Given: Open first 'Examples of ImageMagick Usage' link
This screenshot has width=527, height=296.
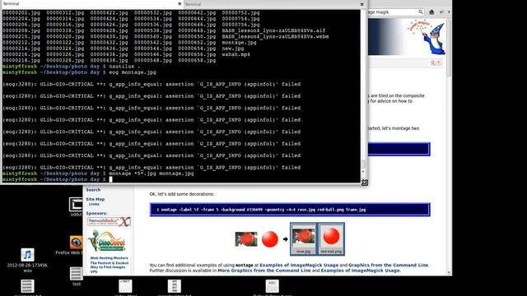Looking at the screenshot, I should 299,265.
